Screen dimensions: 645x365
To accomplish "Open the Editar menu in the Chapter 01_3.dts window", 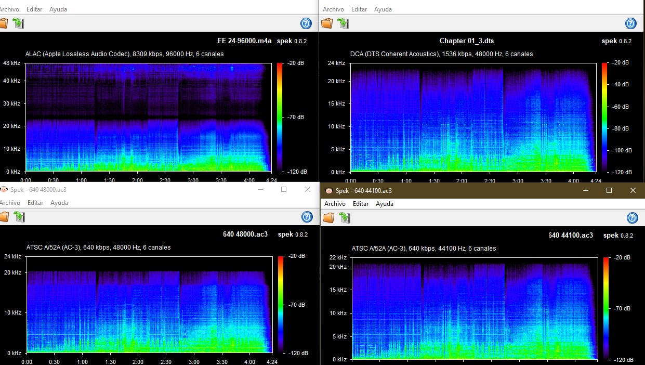I will [359, 9].
